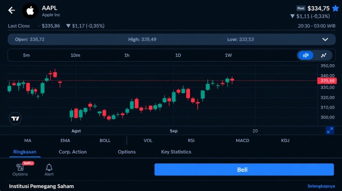
Task: Toggle the blue favorite star
Action: (336, 8)
